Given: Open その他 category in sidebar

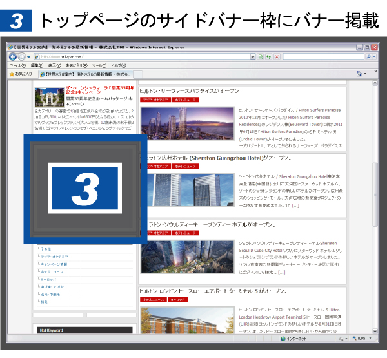Looking at the screenshot, I should coord(46,249).
